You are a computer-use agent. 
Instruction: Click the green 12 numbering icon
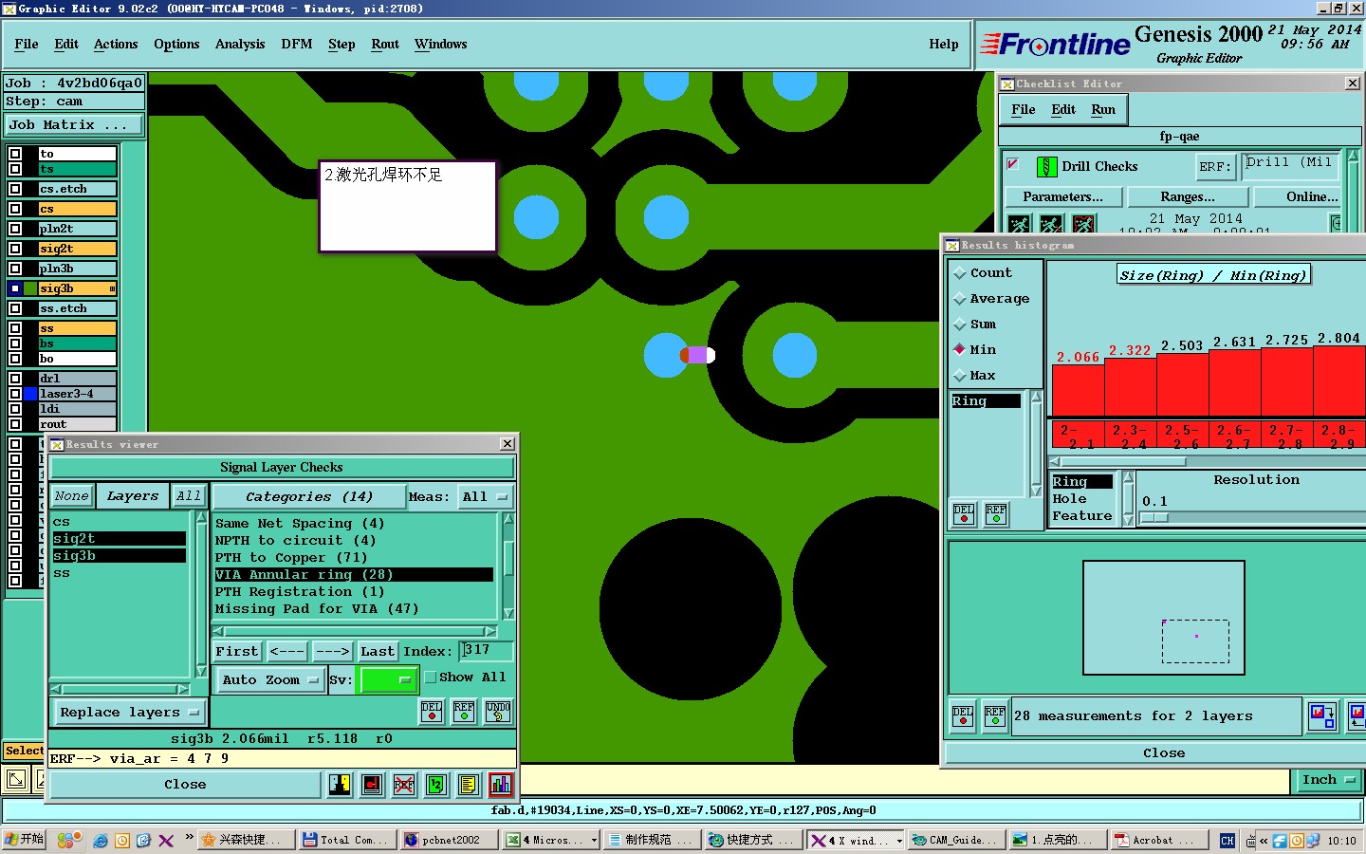click(436, 785)
